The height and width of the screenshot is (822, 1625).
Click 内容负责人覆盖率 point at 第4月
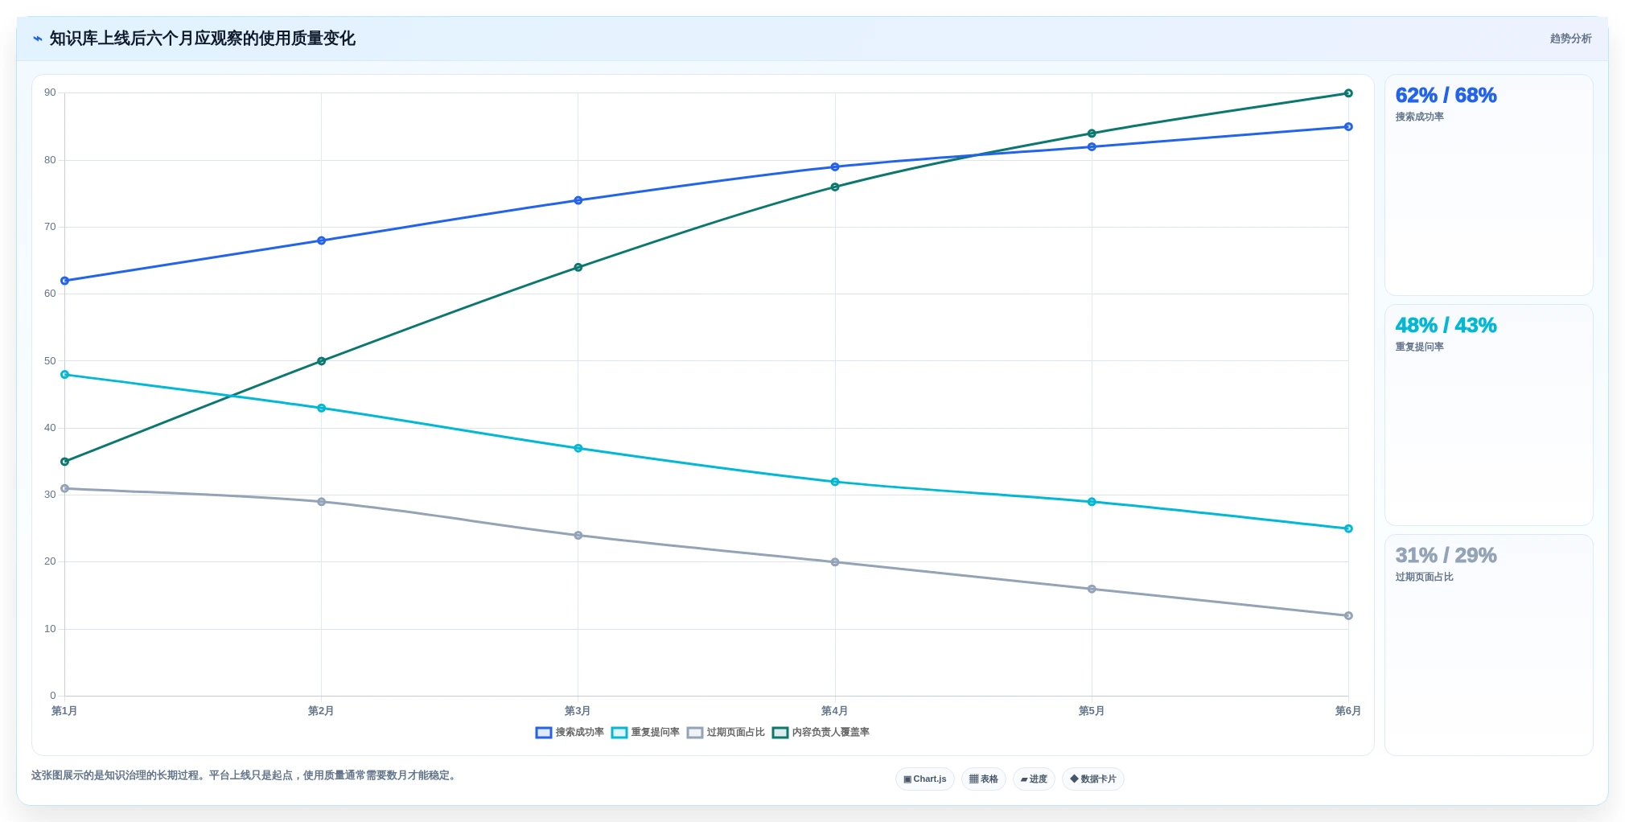coord(834,187)
